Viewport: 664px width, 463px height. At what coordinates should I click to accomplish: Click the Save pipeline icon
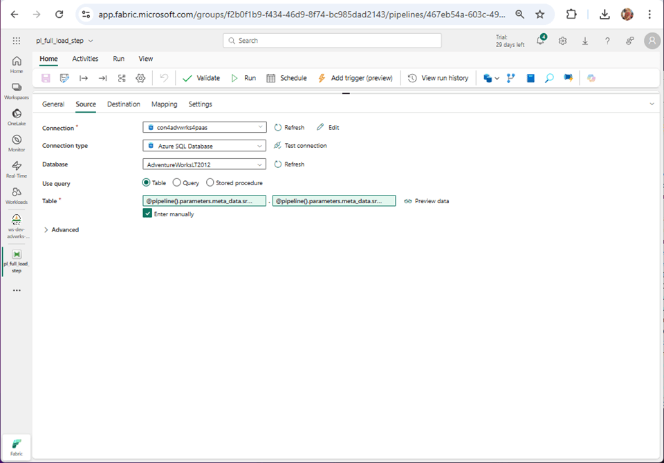(x=46, y=78)
